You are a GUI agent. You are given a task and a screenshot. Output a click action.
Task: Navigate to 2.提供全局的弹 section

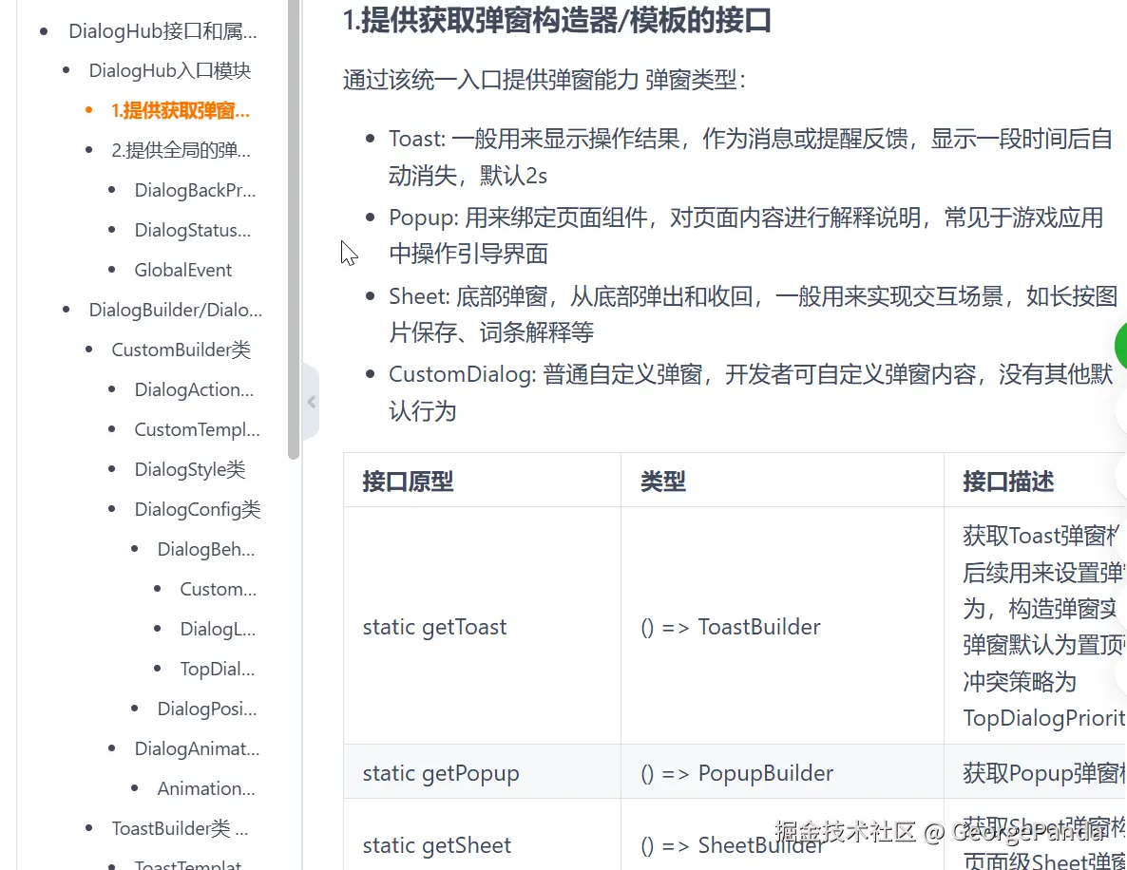(x=181, y=150)
